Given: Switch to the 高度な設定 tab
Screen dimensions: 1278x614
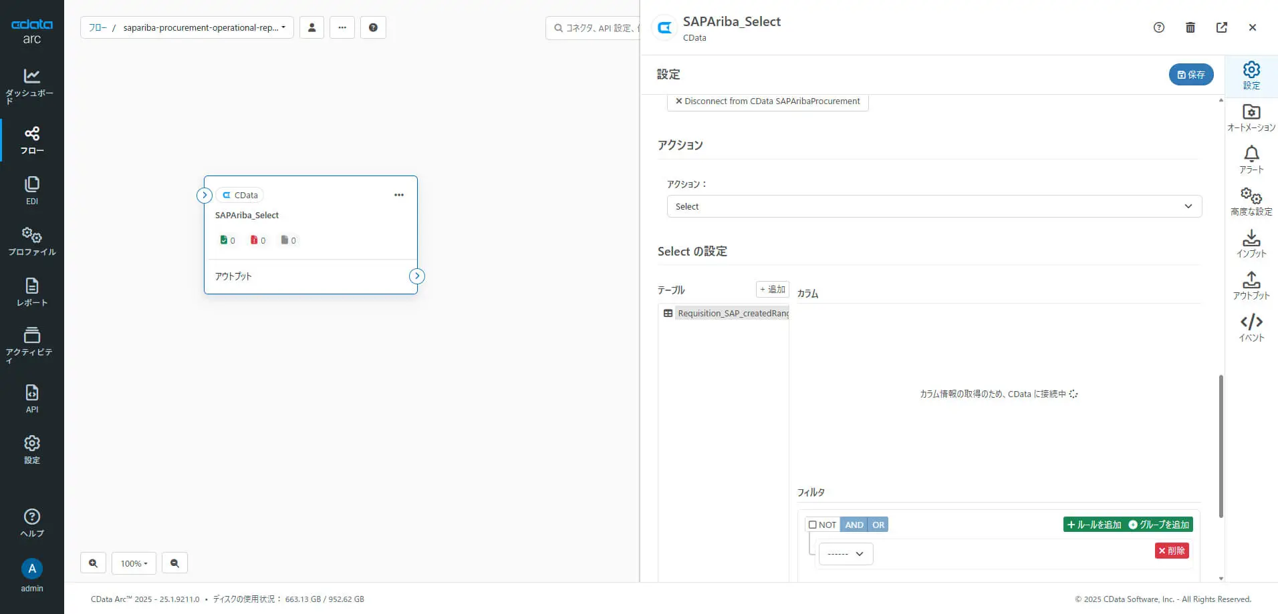Looking at the screenshot, I should pos(1251,202).
